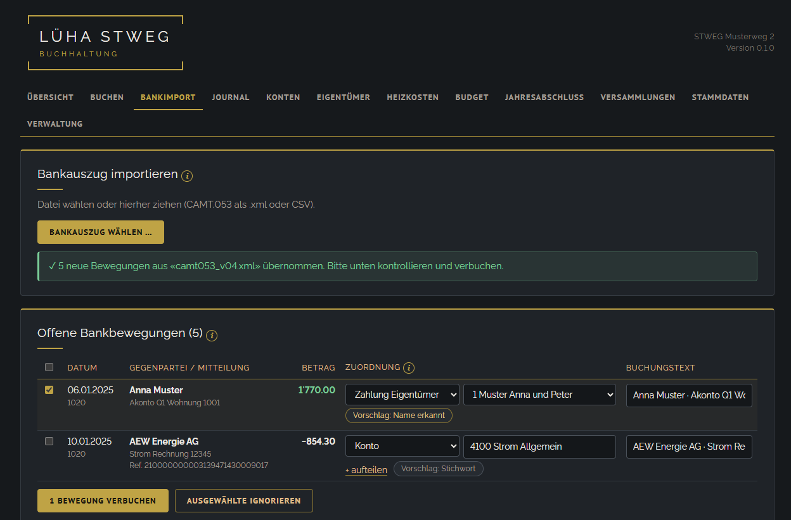Click the Betrag column header
791x520 pixels.
[x=318, y=368]
